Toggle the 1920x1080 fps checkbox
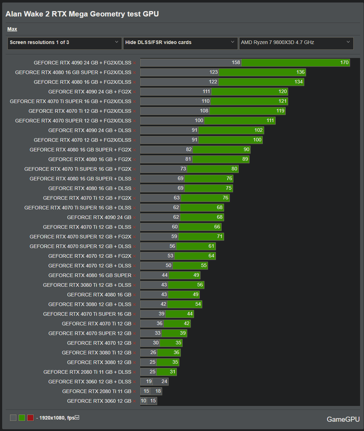Viewport: 364px width, 431px height. click(x=77, y=417)
